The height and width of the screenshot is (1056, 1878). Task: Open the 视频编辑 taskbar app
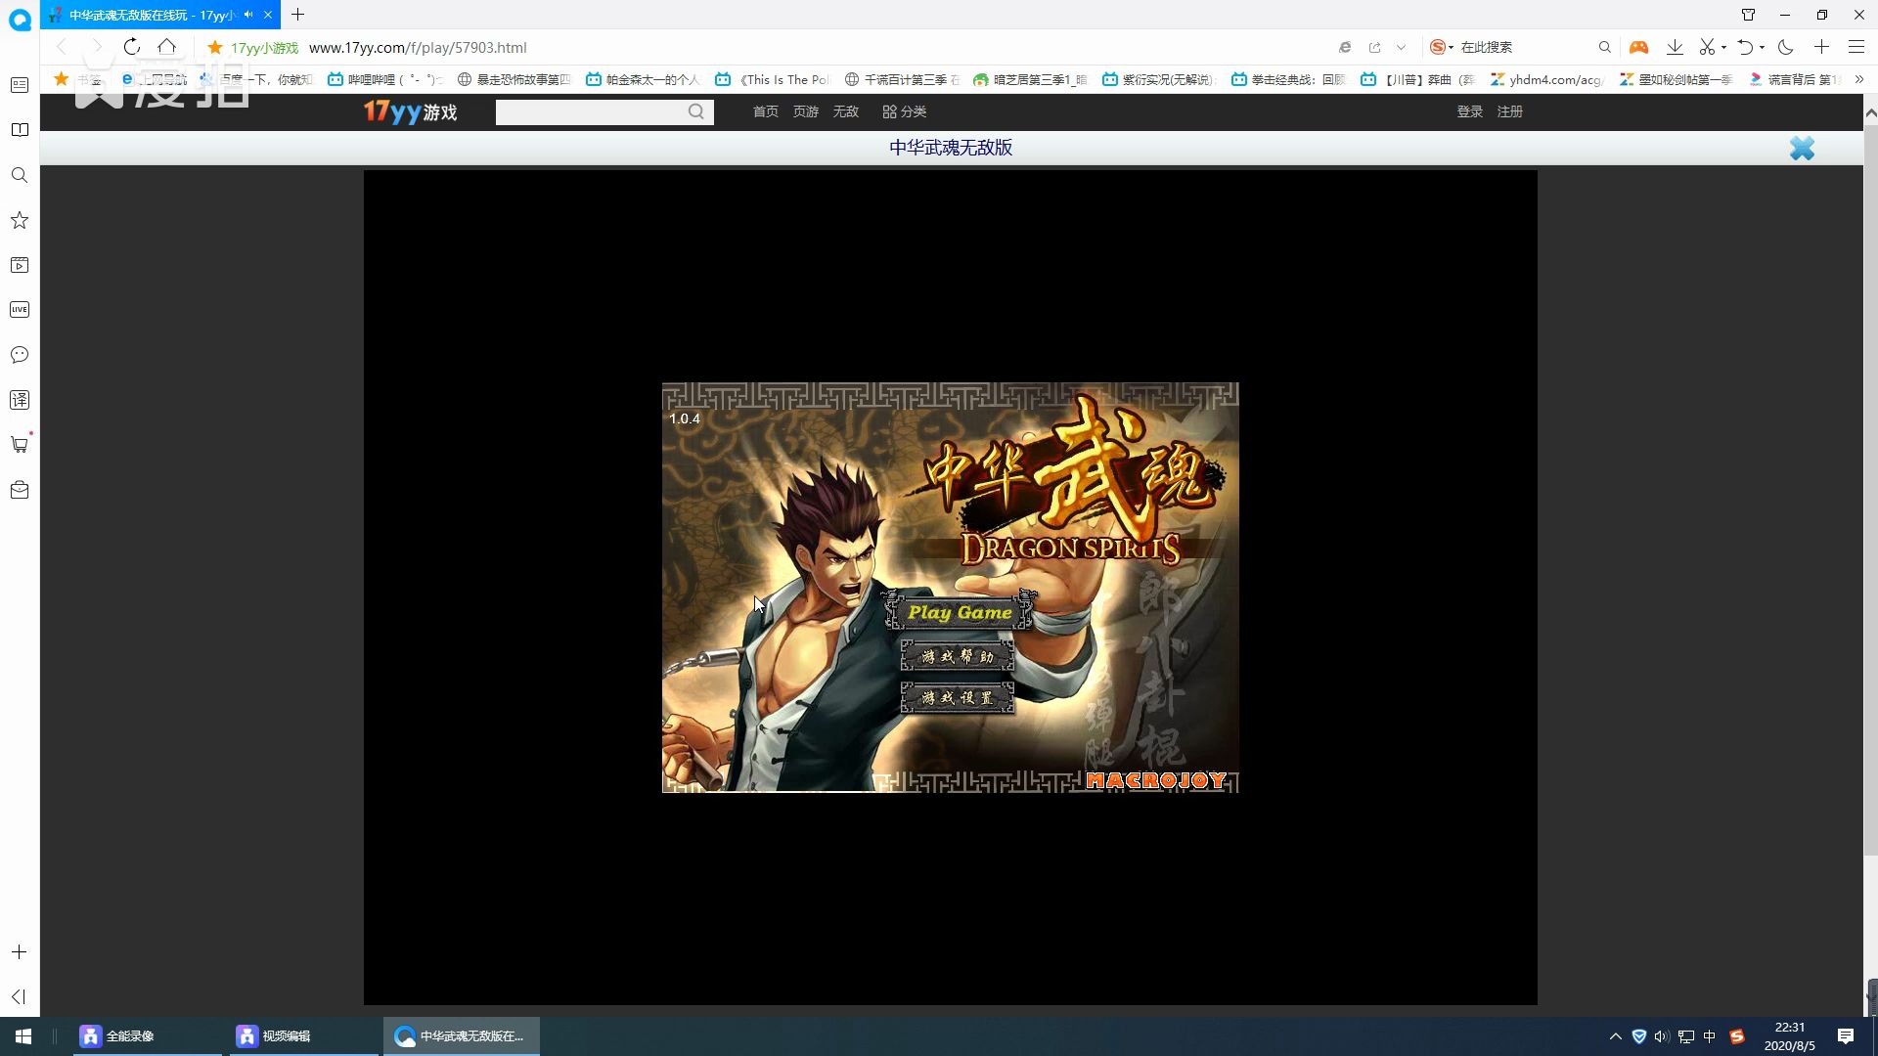pos(305,1035)
